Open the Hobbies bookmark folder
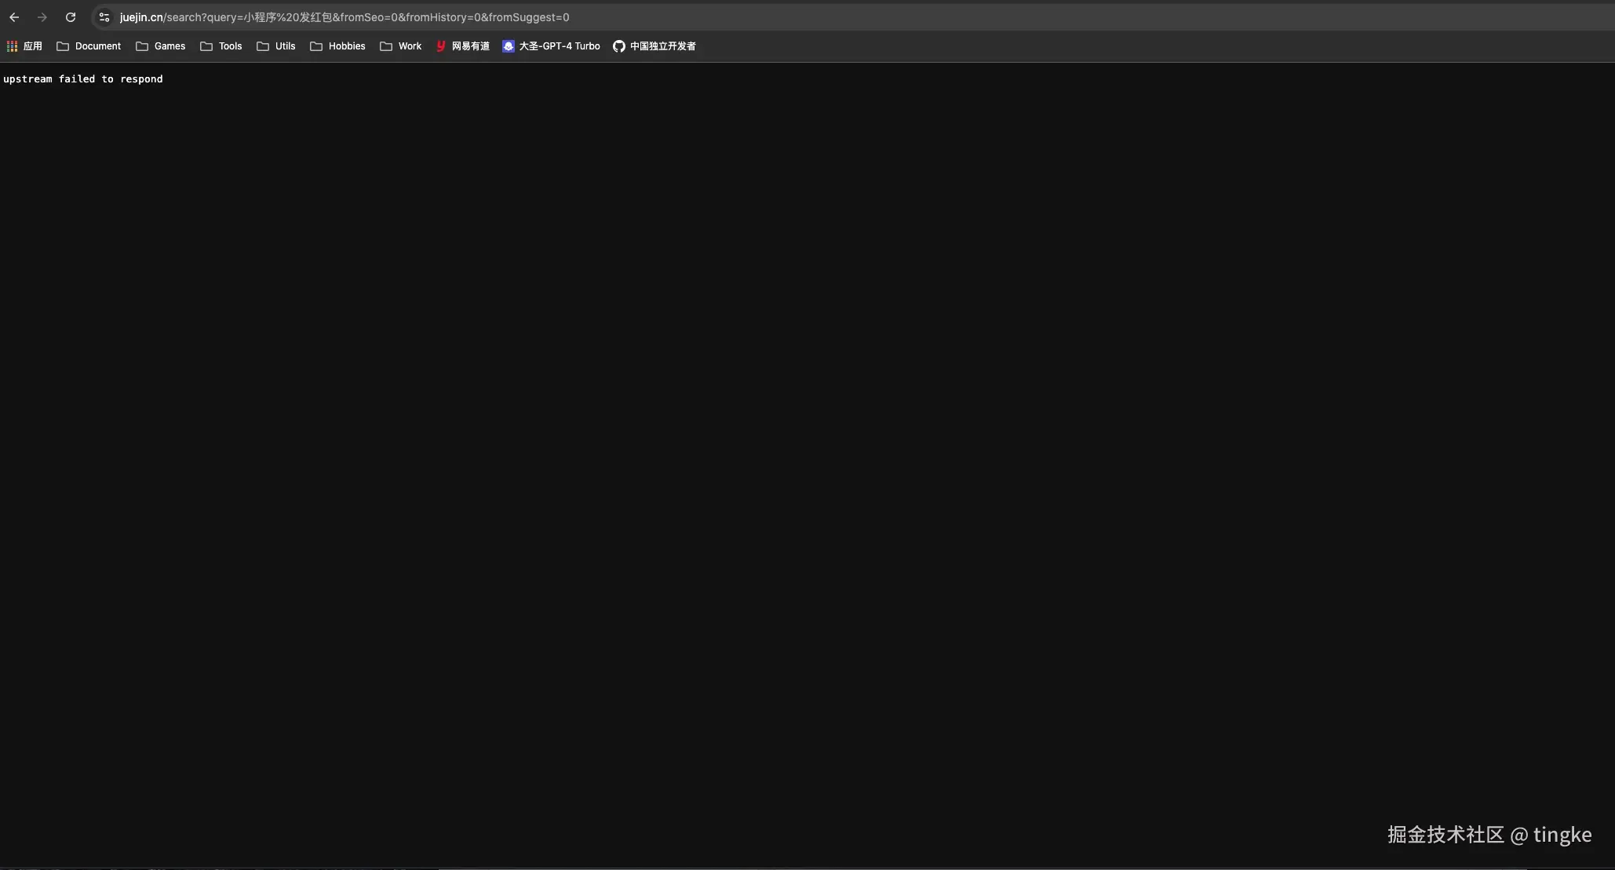The height and width of the screenshot is (870, 1615). (x=337, y=46)
